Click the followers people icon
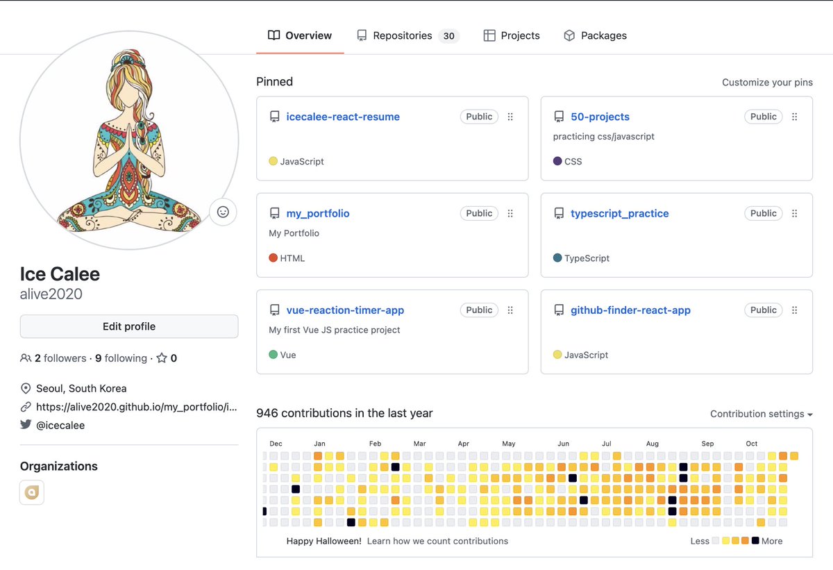Viewport: 833px width, 570px height. pyautogui.click(x=26, y=358)
